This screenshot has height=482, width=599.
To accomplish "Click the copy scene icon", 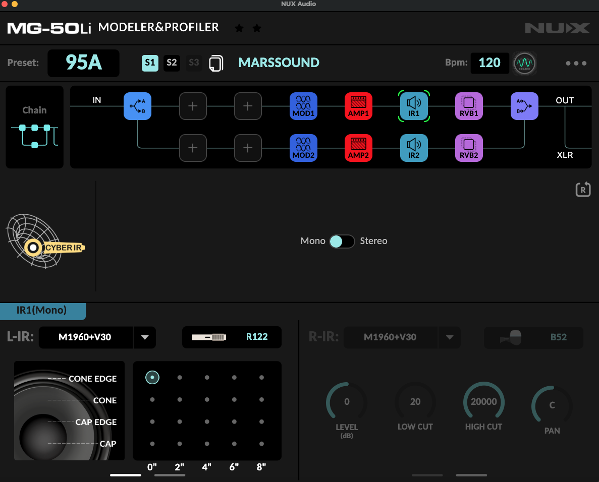I will [216, 63].
